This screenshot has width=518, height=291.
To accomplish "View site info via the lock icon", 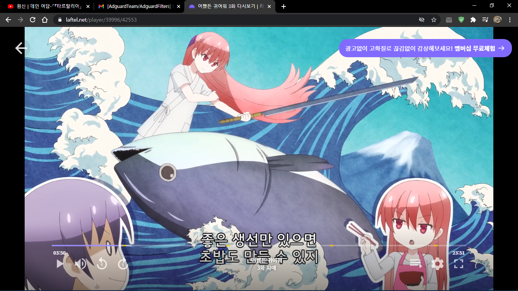I will (x=60, y=20).
